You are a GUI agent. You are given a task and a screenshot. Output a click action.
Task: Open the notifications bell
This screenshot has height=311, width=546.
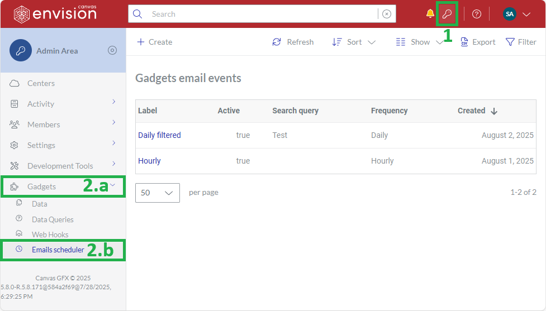point(430,13)
